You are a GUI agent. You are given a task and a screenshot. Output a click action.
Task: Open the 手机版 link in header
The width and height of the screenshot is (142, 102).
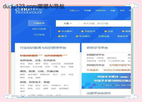coord(87,10)
